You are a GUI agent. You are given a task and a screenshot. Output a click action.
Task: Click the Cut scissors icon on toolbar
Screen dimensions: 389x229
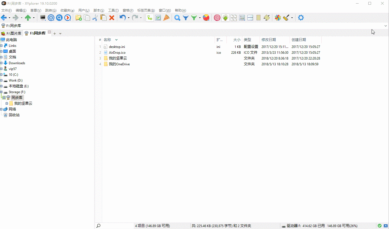(x=95, y=17)
